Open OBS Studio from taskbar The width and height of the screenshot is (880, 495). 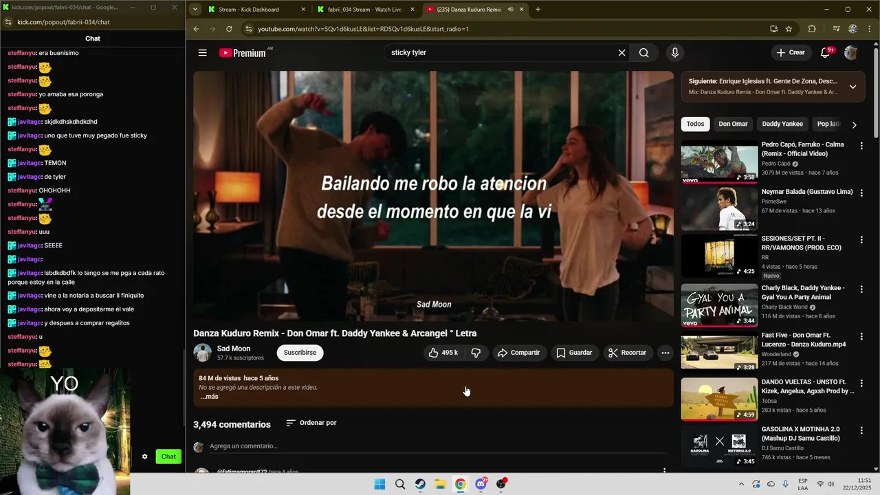(x=501, y=484)
